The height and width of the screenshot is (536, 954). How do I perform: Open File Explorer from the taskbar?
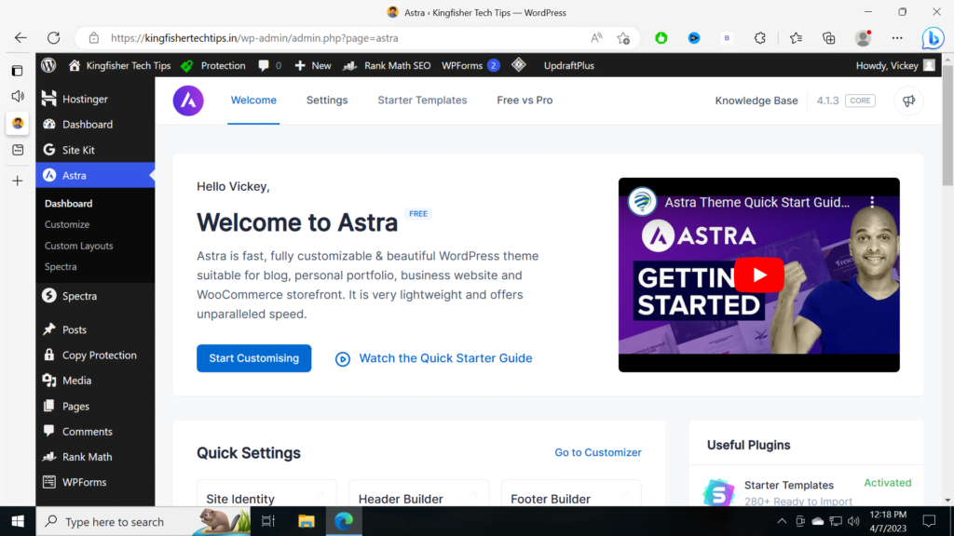(306, 521)
